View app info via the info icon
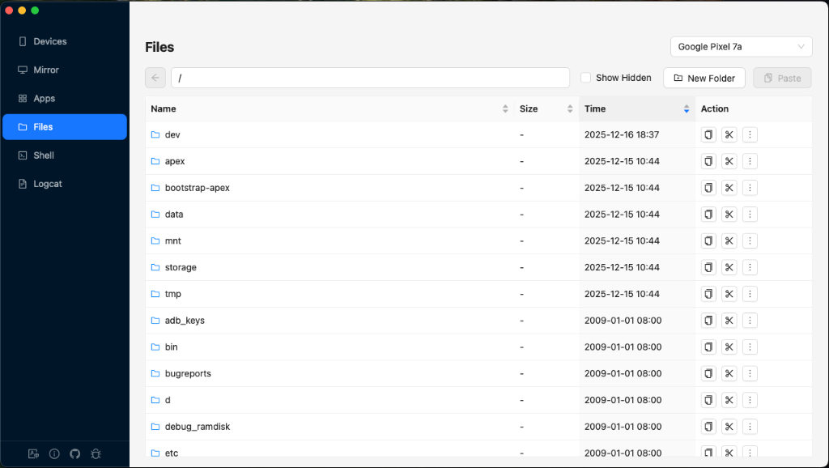The image size is (829, 468). pyautogui.click(x=53, y=453)
